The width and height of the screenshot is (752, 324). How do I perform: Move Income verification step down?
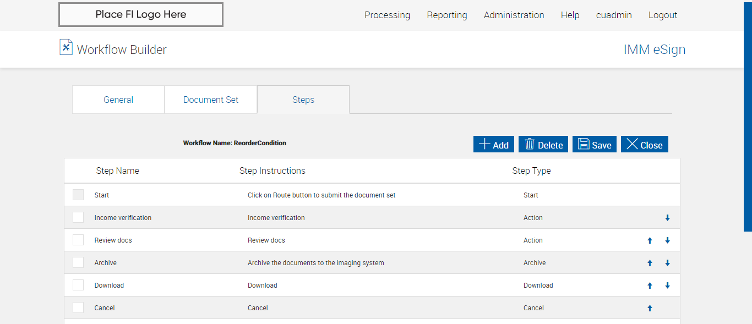(x=667, y=218)
